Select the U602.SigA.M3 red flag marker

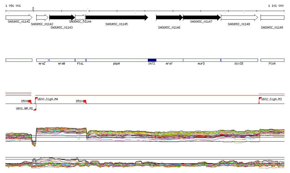click(x=260, y=99)
